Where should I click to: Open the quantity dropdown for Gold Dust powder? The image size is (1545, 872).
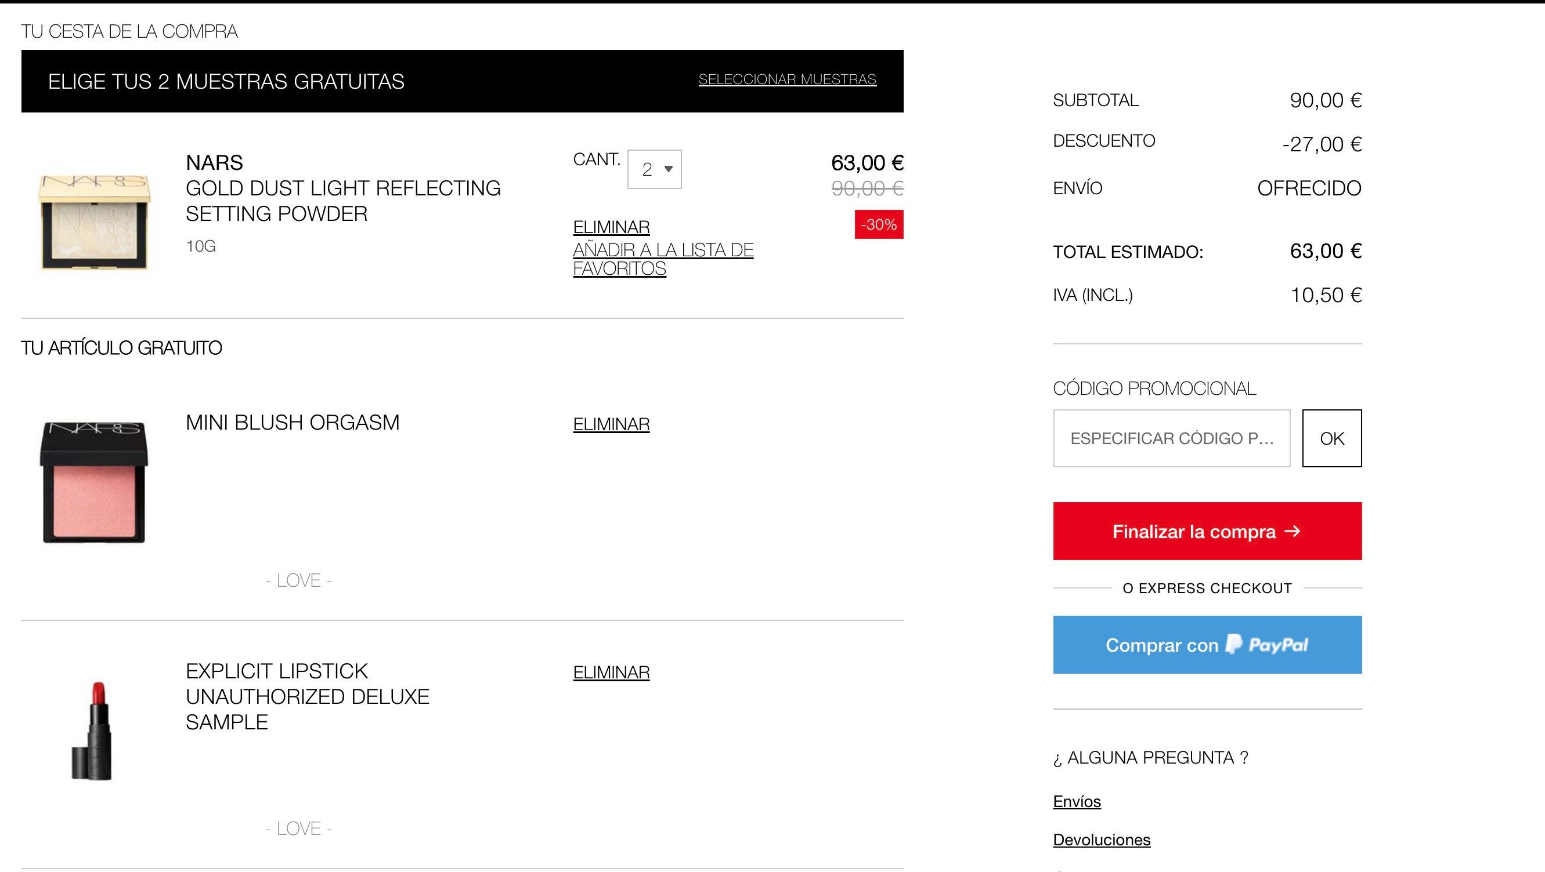pyautogui.click(x=654, y=169)
